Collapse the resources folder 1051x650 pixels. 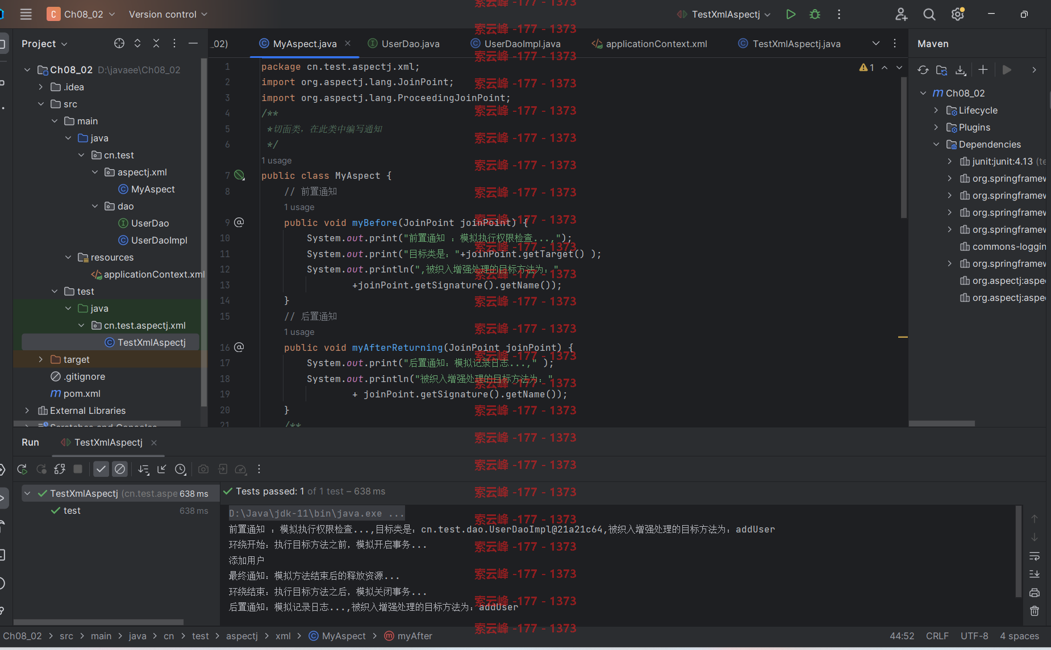click(x=68, y=257)
